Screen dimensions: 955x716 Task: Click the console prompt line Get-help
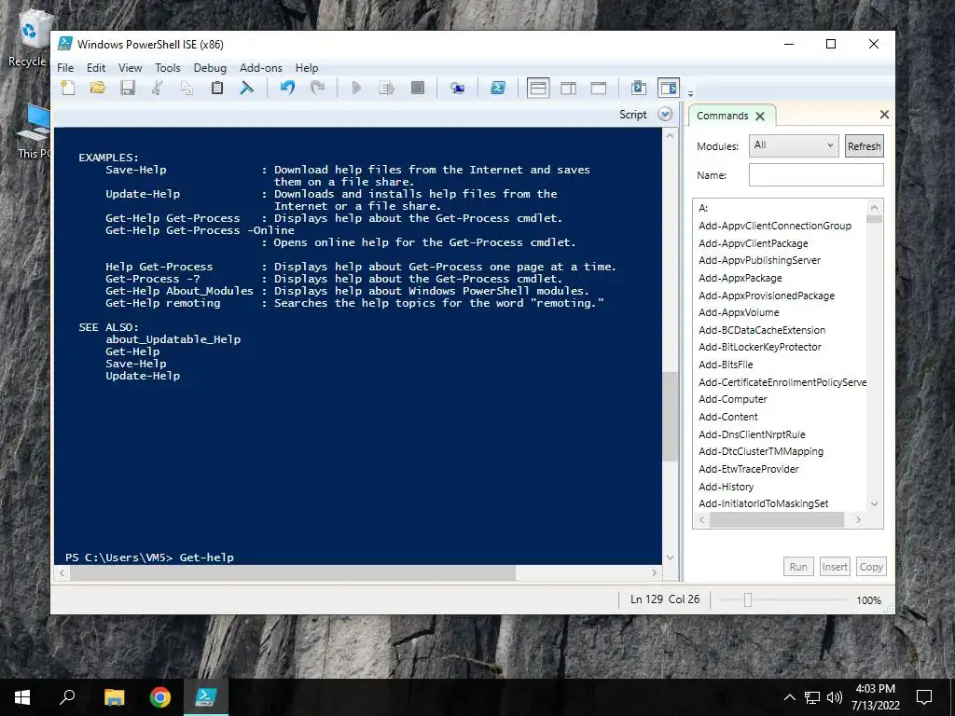[x=149, y=558]
